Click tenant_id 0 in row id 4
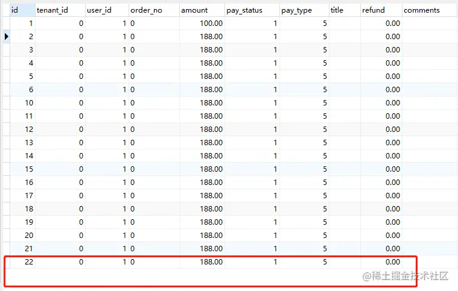Viewport: 458px width, 291px height. (60, 63)
